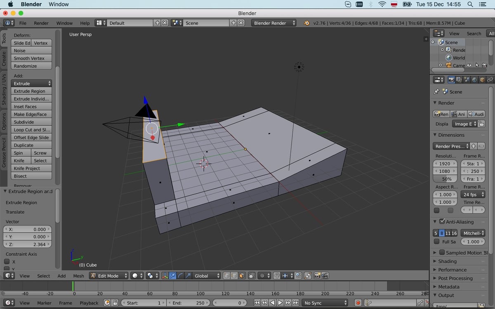Open the OpenGL render camera icon
The height and width of the screenshot is (309, 495).
click(x=317, y=276)
